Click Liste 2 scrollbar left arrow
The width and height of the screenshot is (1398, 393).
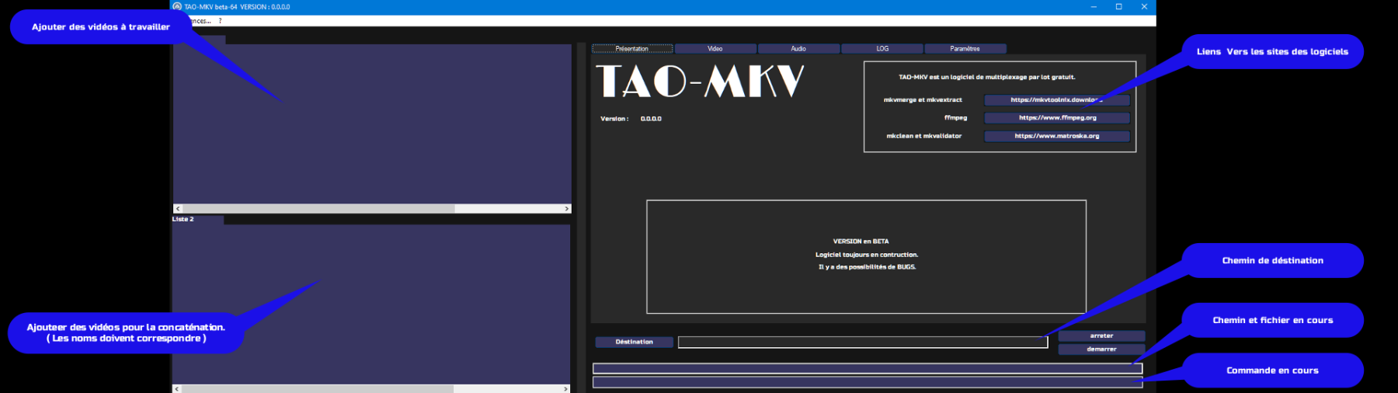(177, 388)
